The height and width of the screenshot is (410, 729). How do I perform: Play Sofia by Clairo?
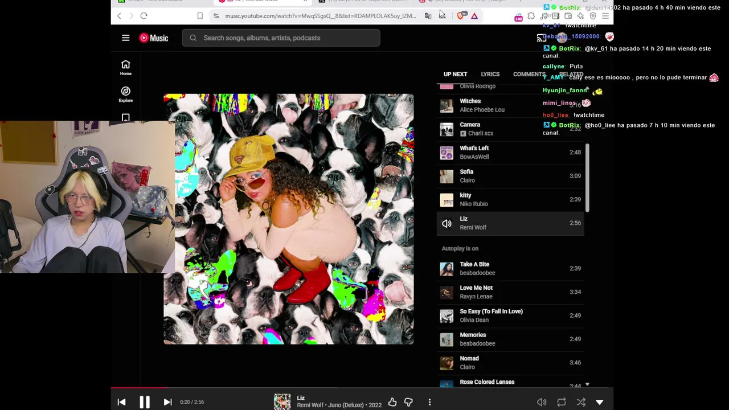pos(510,176)
